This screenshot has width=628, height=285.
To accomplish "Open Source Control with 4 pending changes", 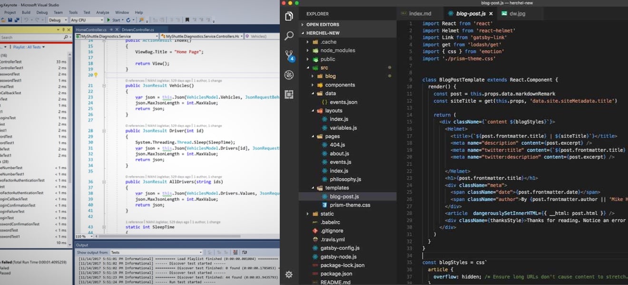I will [x=289, y=56].
